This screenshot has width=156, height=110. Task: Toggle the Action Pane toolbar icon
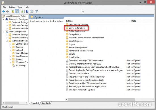coord(31,11)
